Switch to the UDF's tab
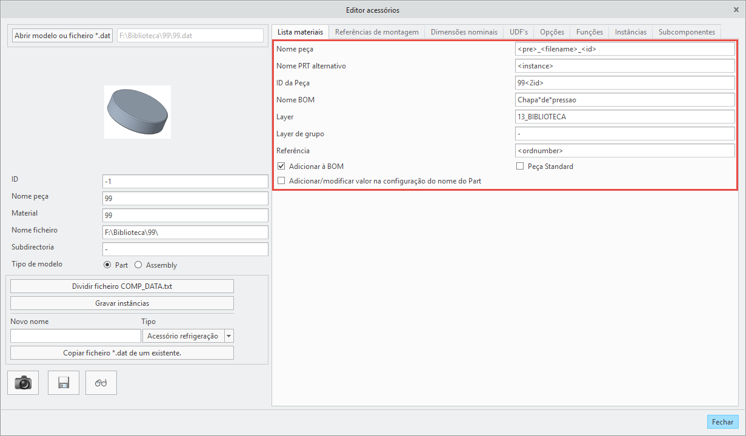 pyautogui.click(x=519, y=32)
